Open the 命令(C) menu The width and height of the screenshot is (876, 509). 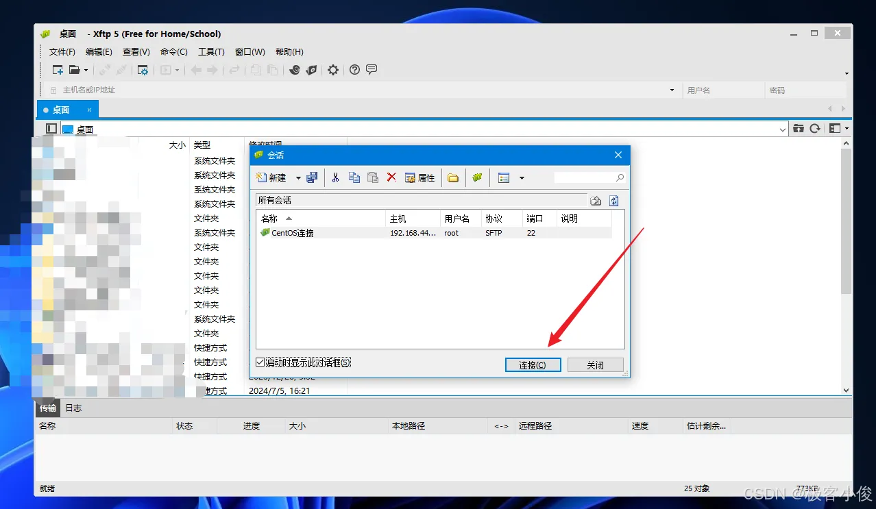point(174,52)
